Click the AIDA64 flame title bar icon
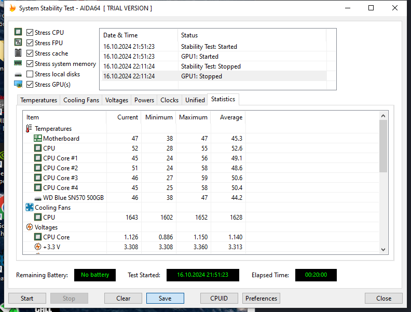 pos(12,8)
